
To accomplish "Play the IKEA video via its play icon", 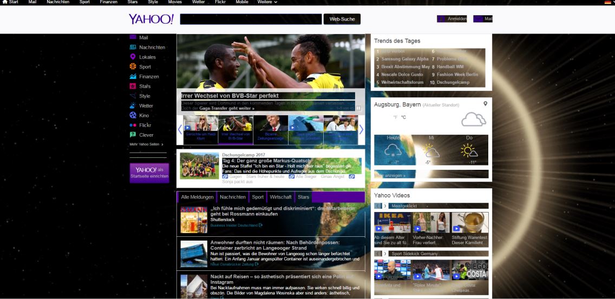I will [378, 229].
